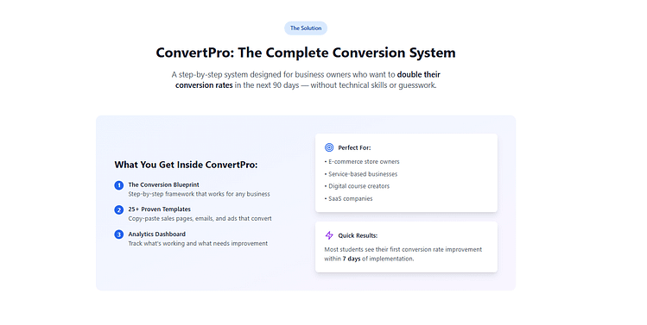
Task: Click the bold "7 days" text
Action: 352,259
